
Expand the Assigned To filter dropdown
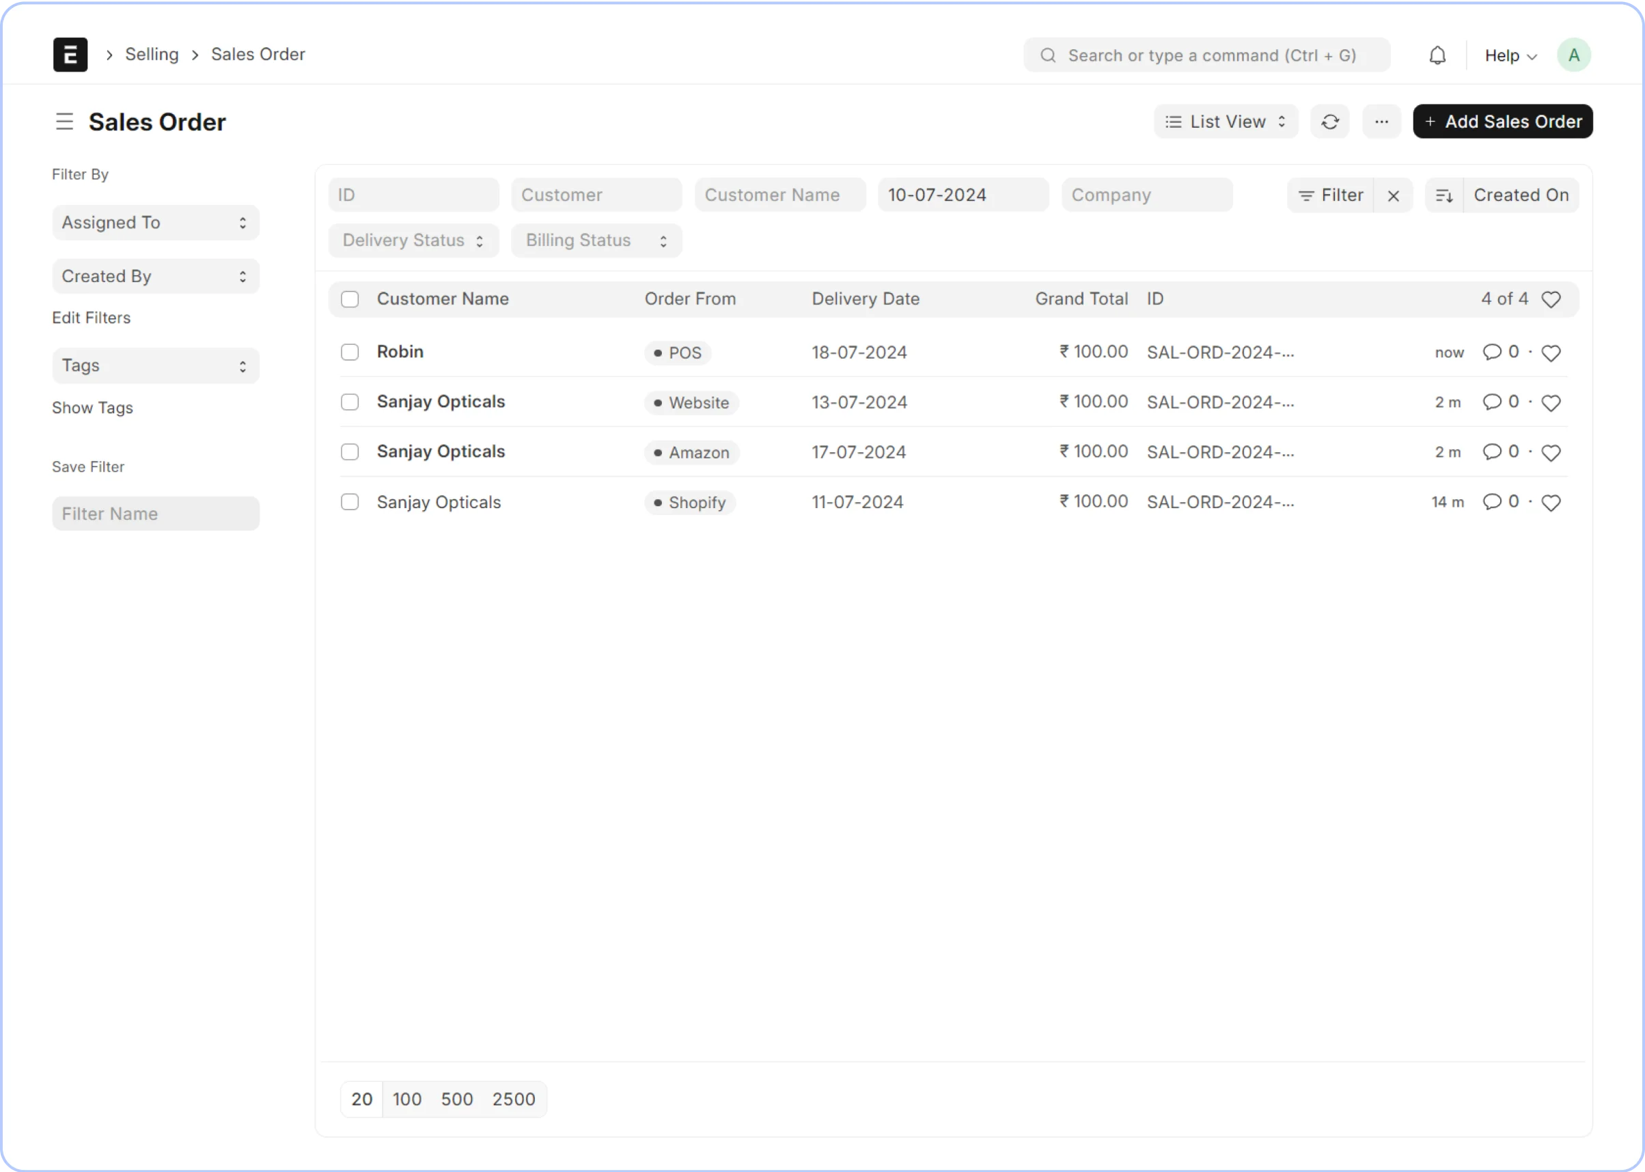155,223
